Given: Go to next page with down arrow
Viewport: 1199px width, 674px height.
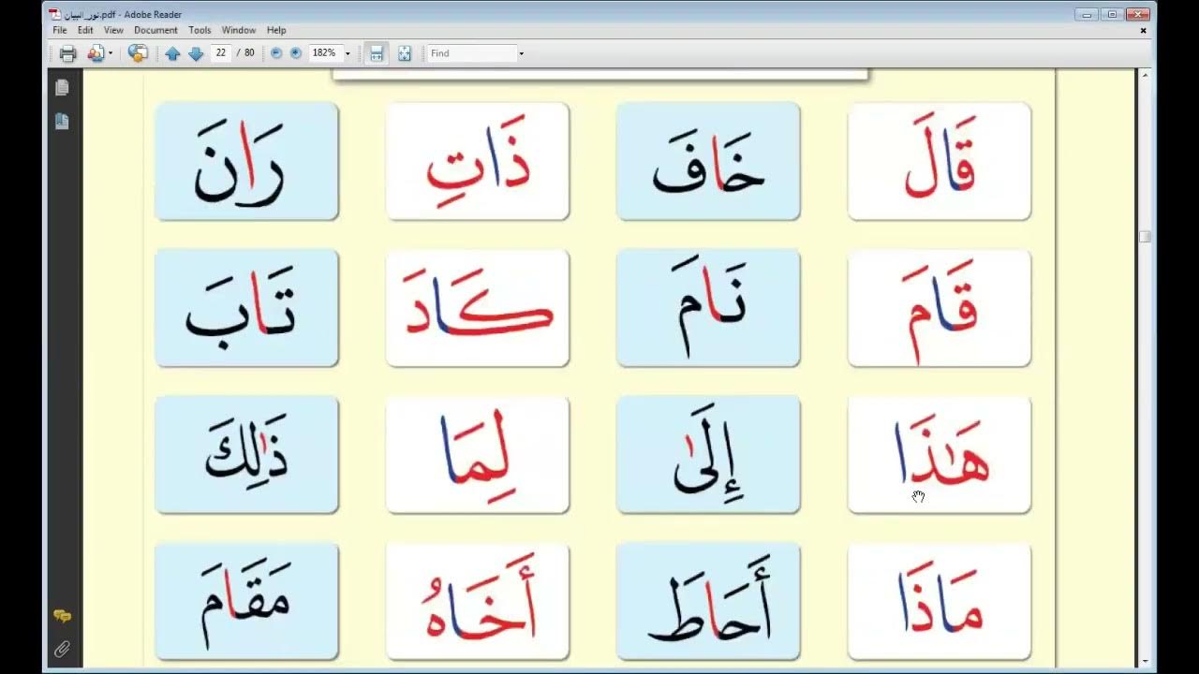Looking at the screenshot, I should [196, 53].
